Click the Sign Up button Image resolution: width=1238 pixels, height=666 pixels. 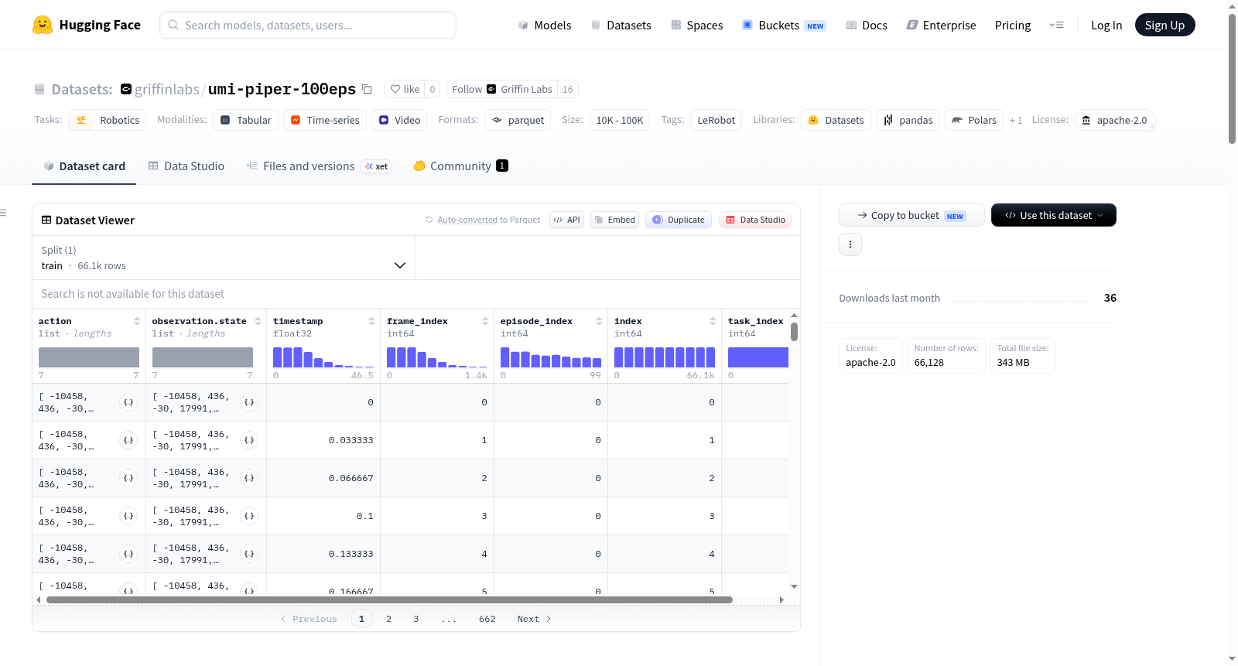[1164, 25]
